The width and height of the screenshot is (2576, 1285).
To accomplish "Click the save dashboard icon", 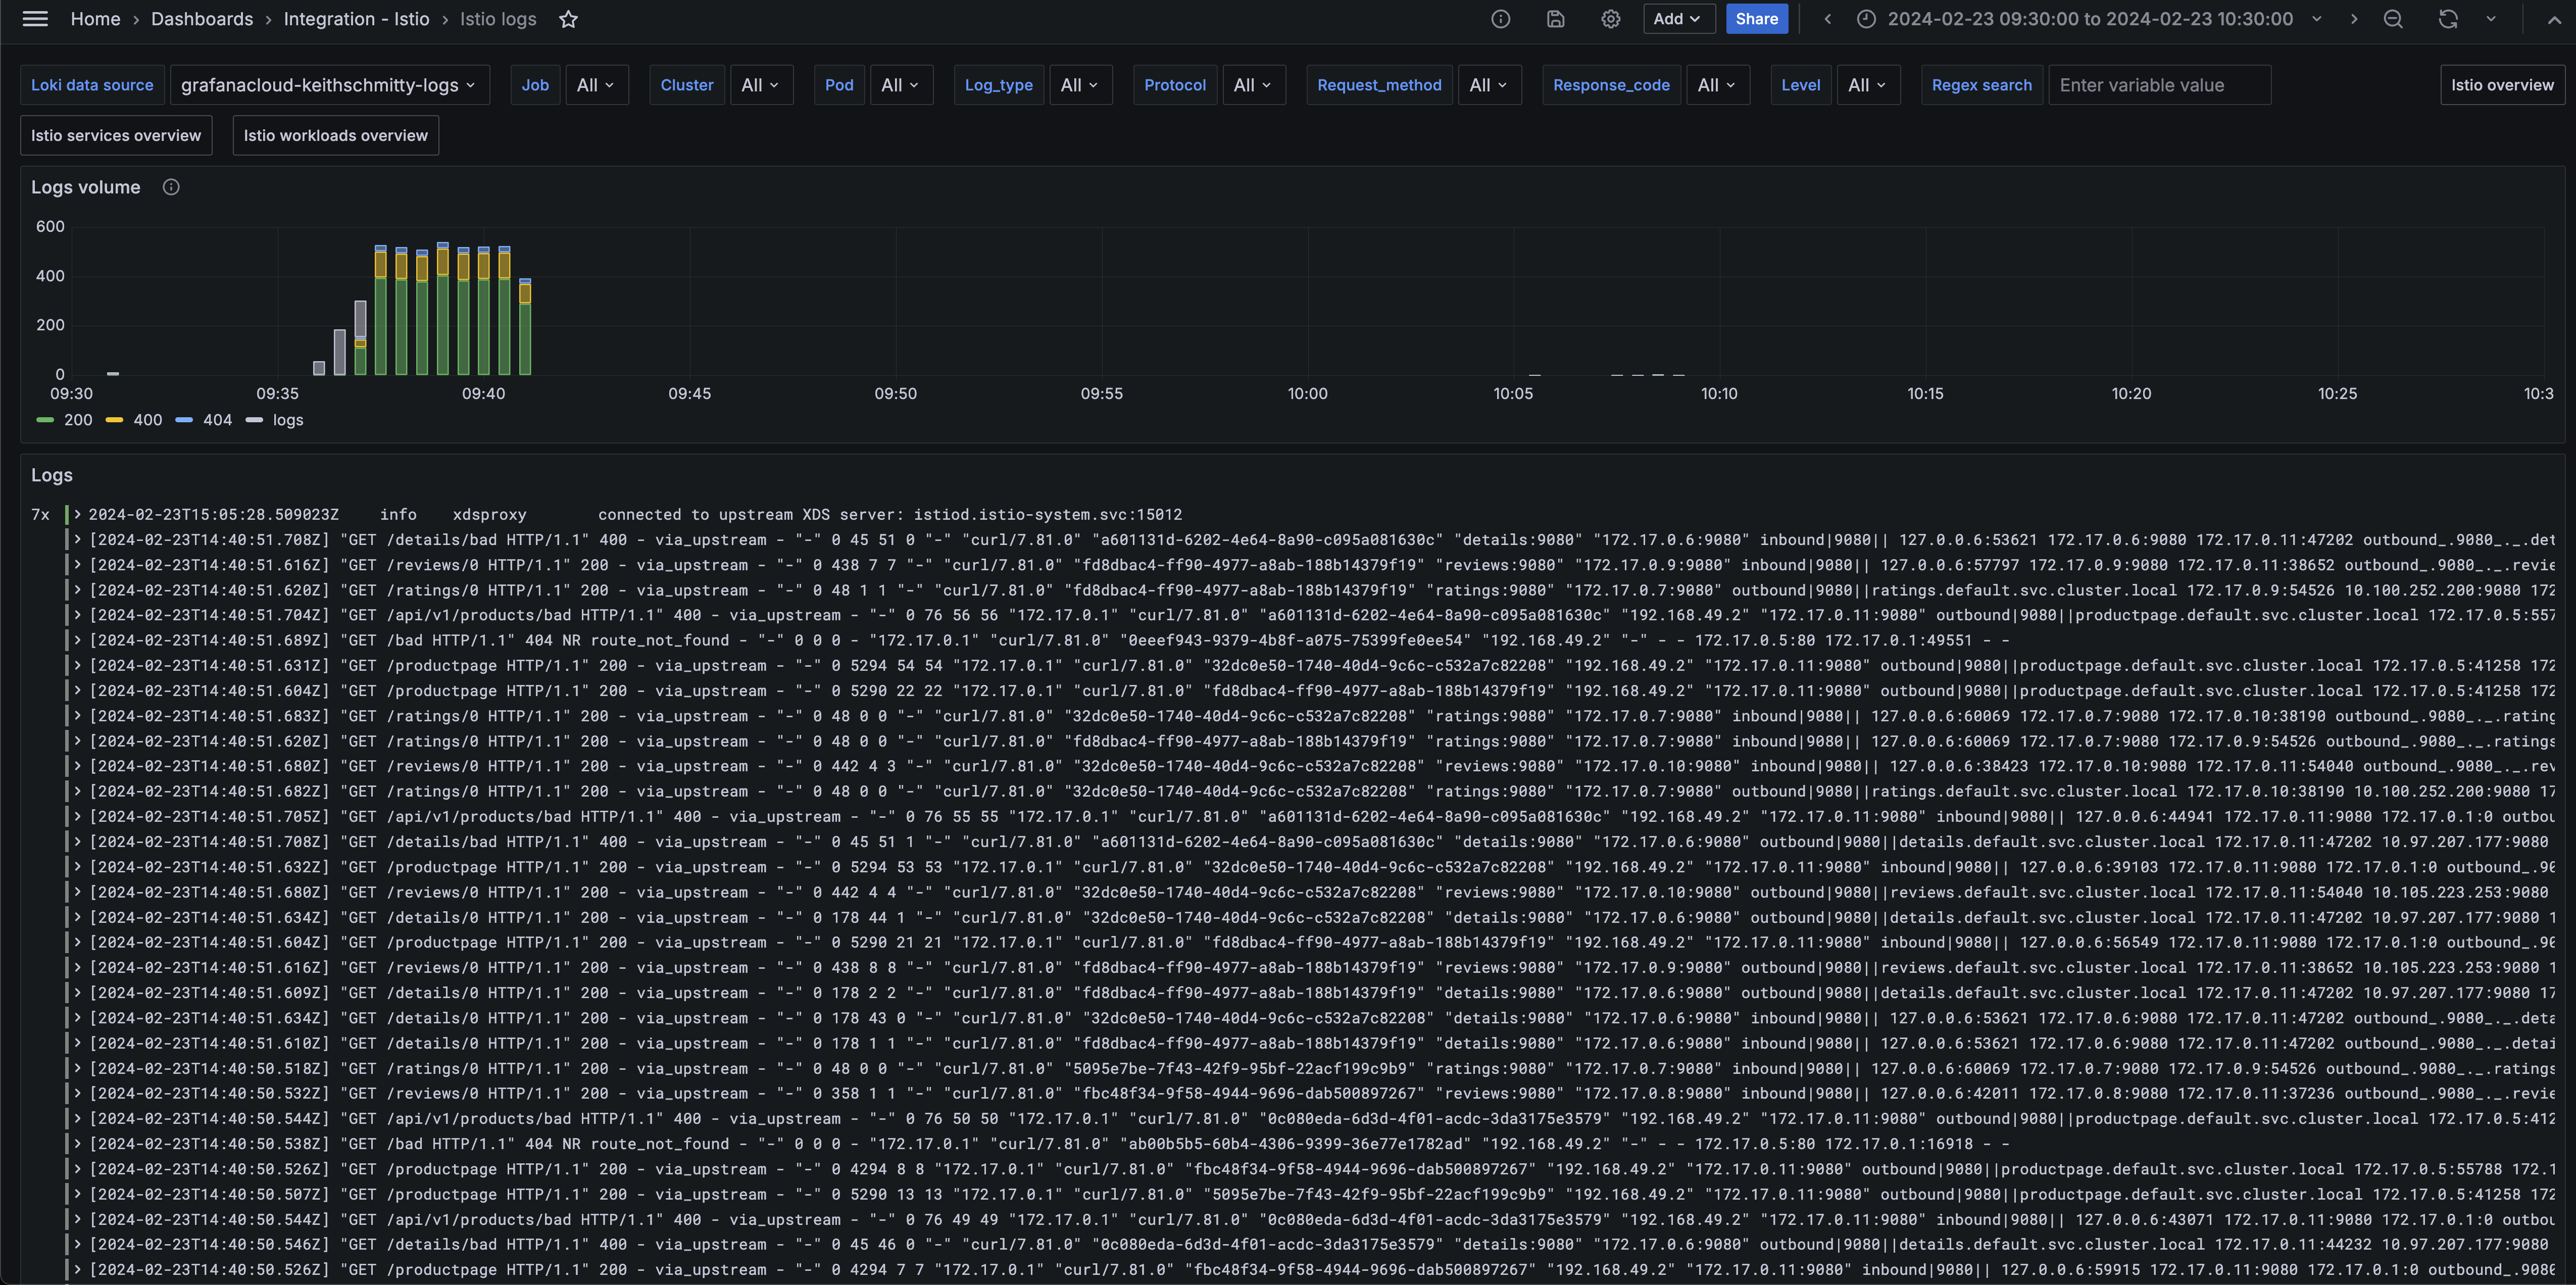I will click(1555, 19).
